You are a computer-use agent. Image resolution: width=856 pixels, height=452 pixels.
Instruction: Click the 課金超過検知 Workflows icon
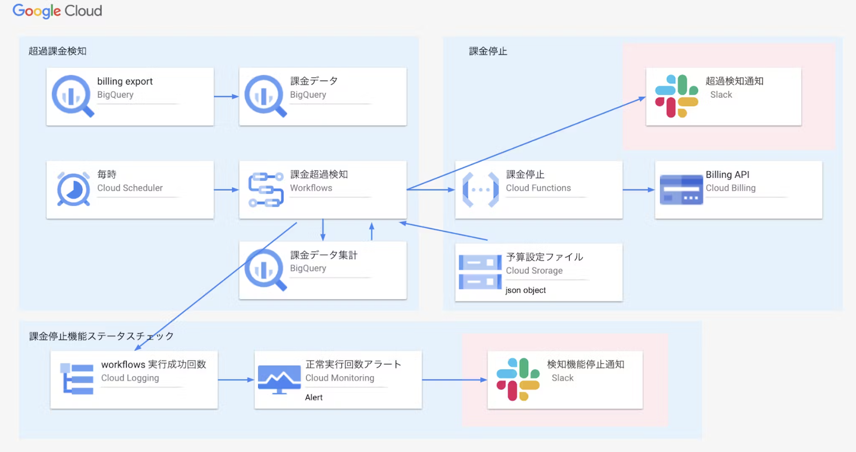265,189
